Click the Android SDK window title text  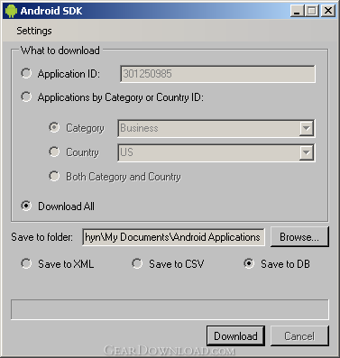51,11
